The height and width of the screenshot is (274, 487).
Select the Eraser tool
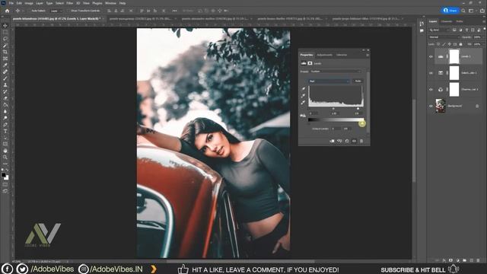coord(5,98)
